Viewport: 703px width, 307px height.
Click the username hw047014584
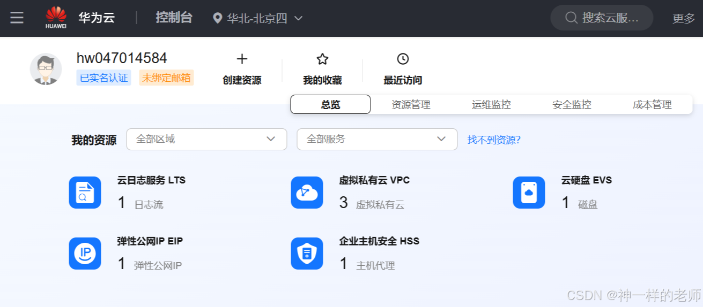pos(122,58)
